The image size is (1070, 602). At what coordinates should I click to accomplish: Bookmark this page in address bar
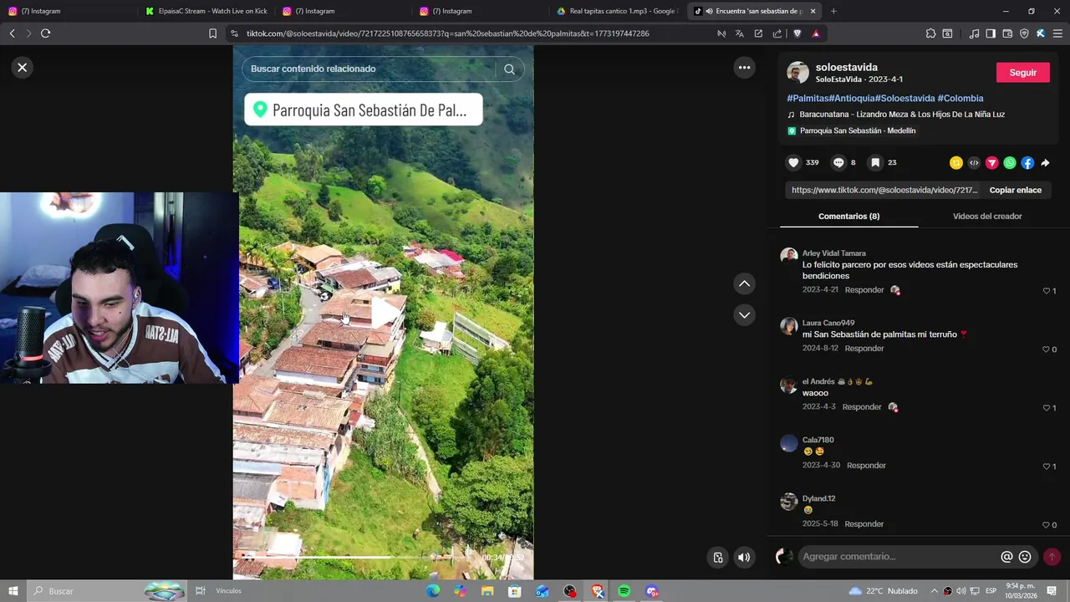pyautogui.click(x=212, y=33)
